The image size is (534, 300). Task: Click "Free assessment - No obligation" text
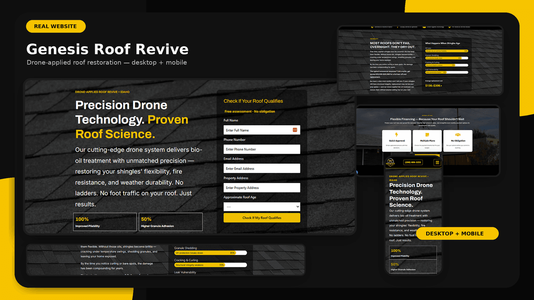[x=250, y=112]
